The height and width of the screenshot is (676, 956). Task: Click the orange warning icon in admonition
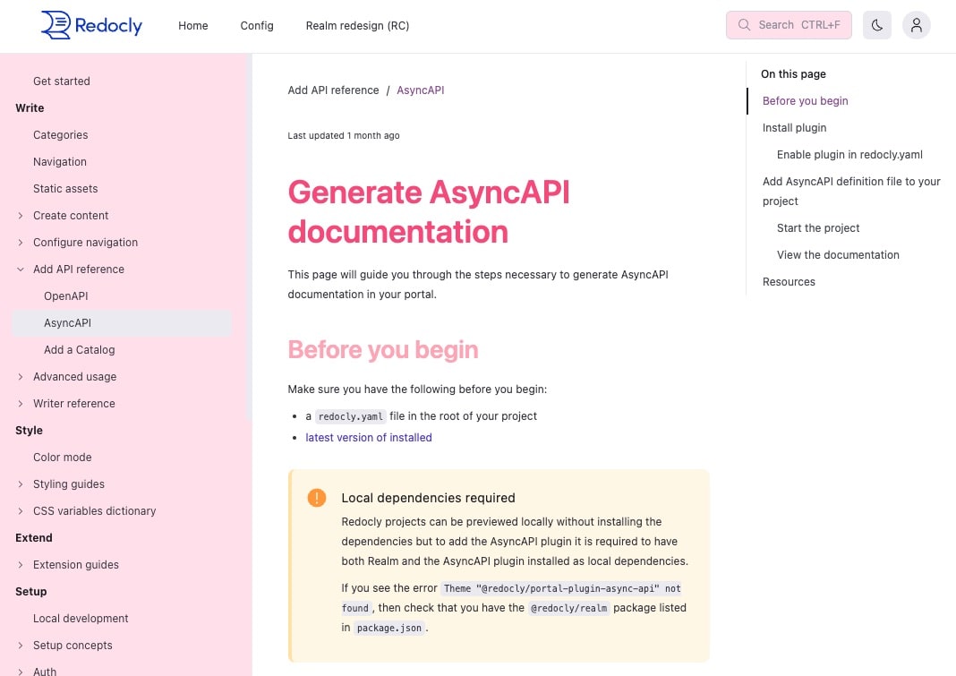(317, 498)
